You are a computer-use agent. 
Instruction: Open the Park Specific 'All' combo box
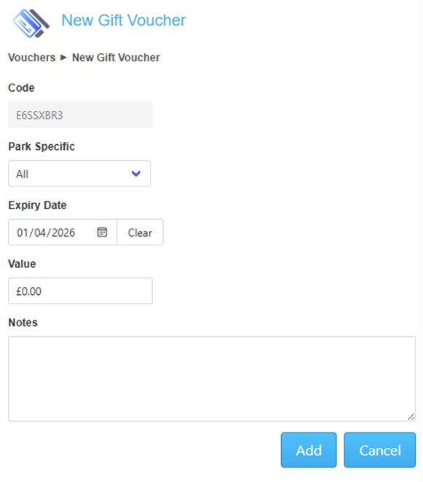tap(79, 173)
